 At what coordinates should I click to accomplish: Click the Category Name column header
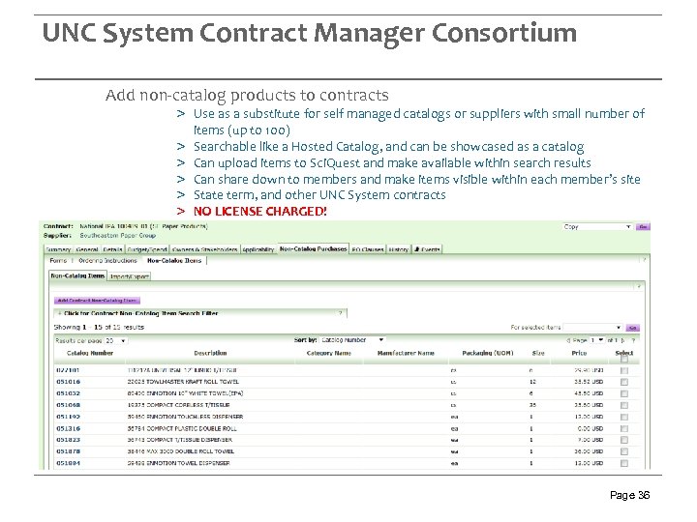pos(329,354)
